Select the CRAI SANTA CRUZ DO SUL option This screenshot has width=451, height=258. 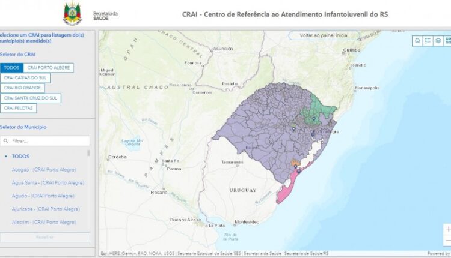tap(31, 98)
